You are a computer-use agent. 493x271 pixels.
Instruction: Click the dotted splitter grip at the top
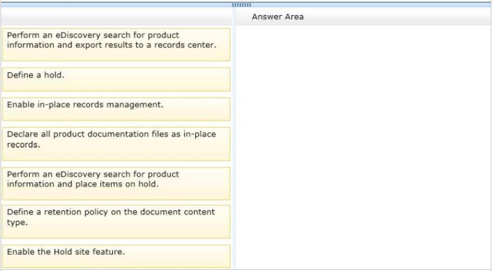click(x=241, y=5)
